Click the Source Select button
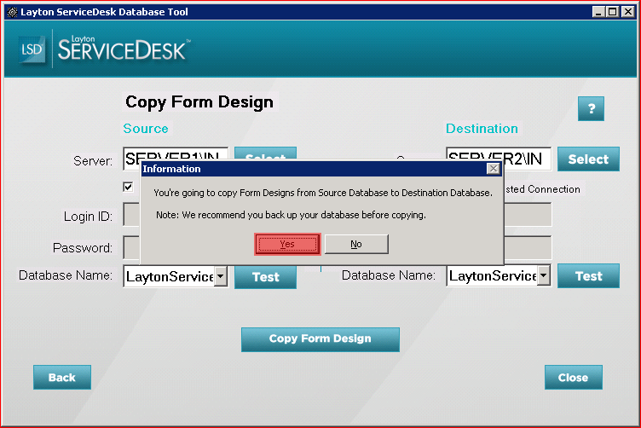The width and height of the screenshot is (641, 428). pyautogui.click(x=265, y=153)
